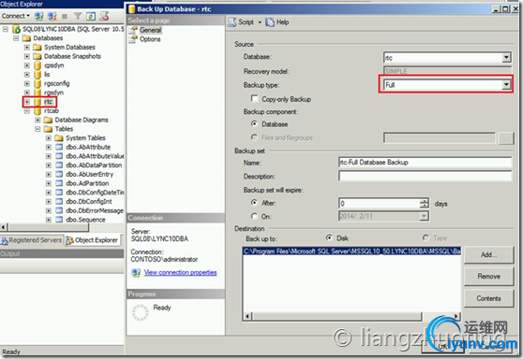This screenshot has height=359, width=523.
Task: Click the expire After days spinner
Action: tap(424, 203)
